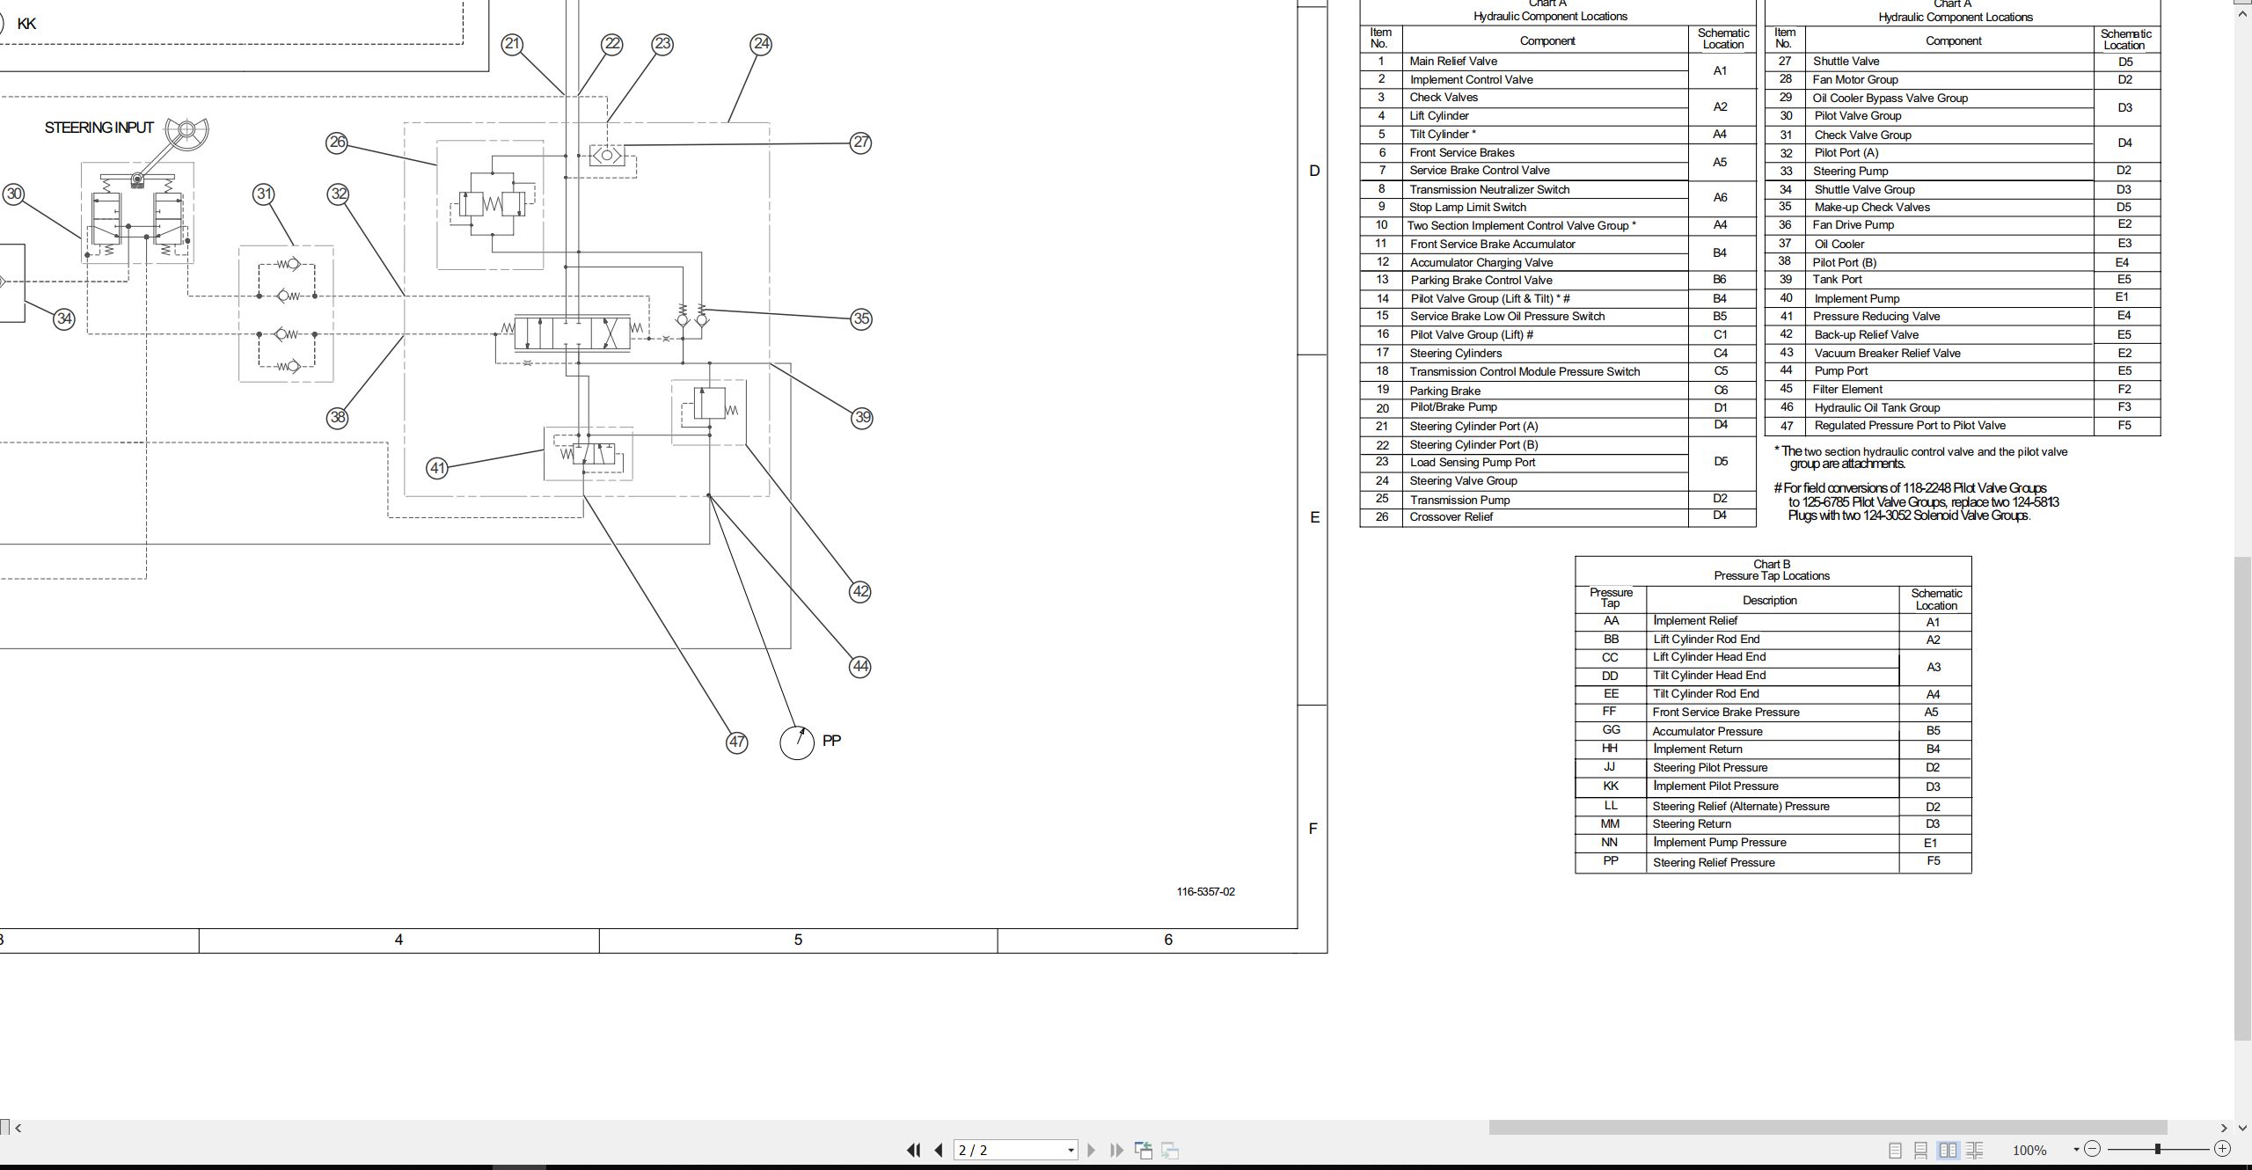This screenshot has height=1170, width=2252.
Task: Click the horizontal scrollbar right arrow
Action: click(2223, 1127)
